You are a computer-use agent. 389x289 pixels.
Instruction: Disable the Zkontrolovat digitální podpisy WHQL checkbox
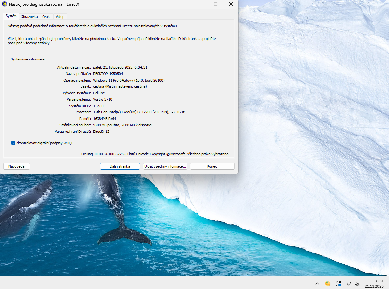click(13, 143)
